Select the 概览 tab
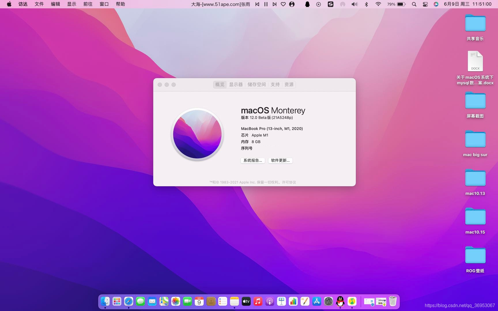The image size is (498, 311). click(220, 84)
